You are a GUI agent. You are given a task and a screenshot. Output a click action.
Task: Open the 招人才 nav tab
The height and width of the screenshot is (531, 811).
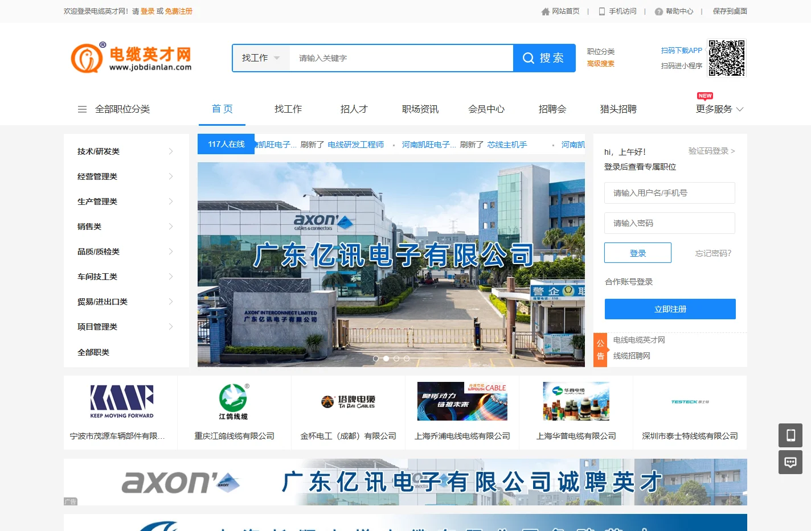(354, 109)
